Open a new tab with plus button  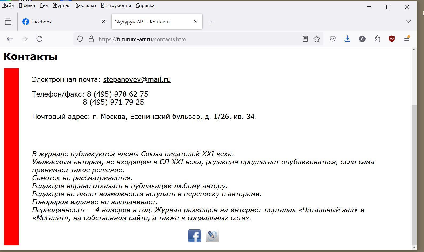pyautogui.click(x=211, y=22)
